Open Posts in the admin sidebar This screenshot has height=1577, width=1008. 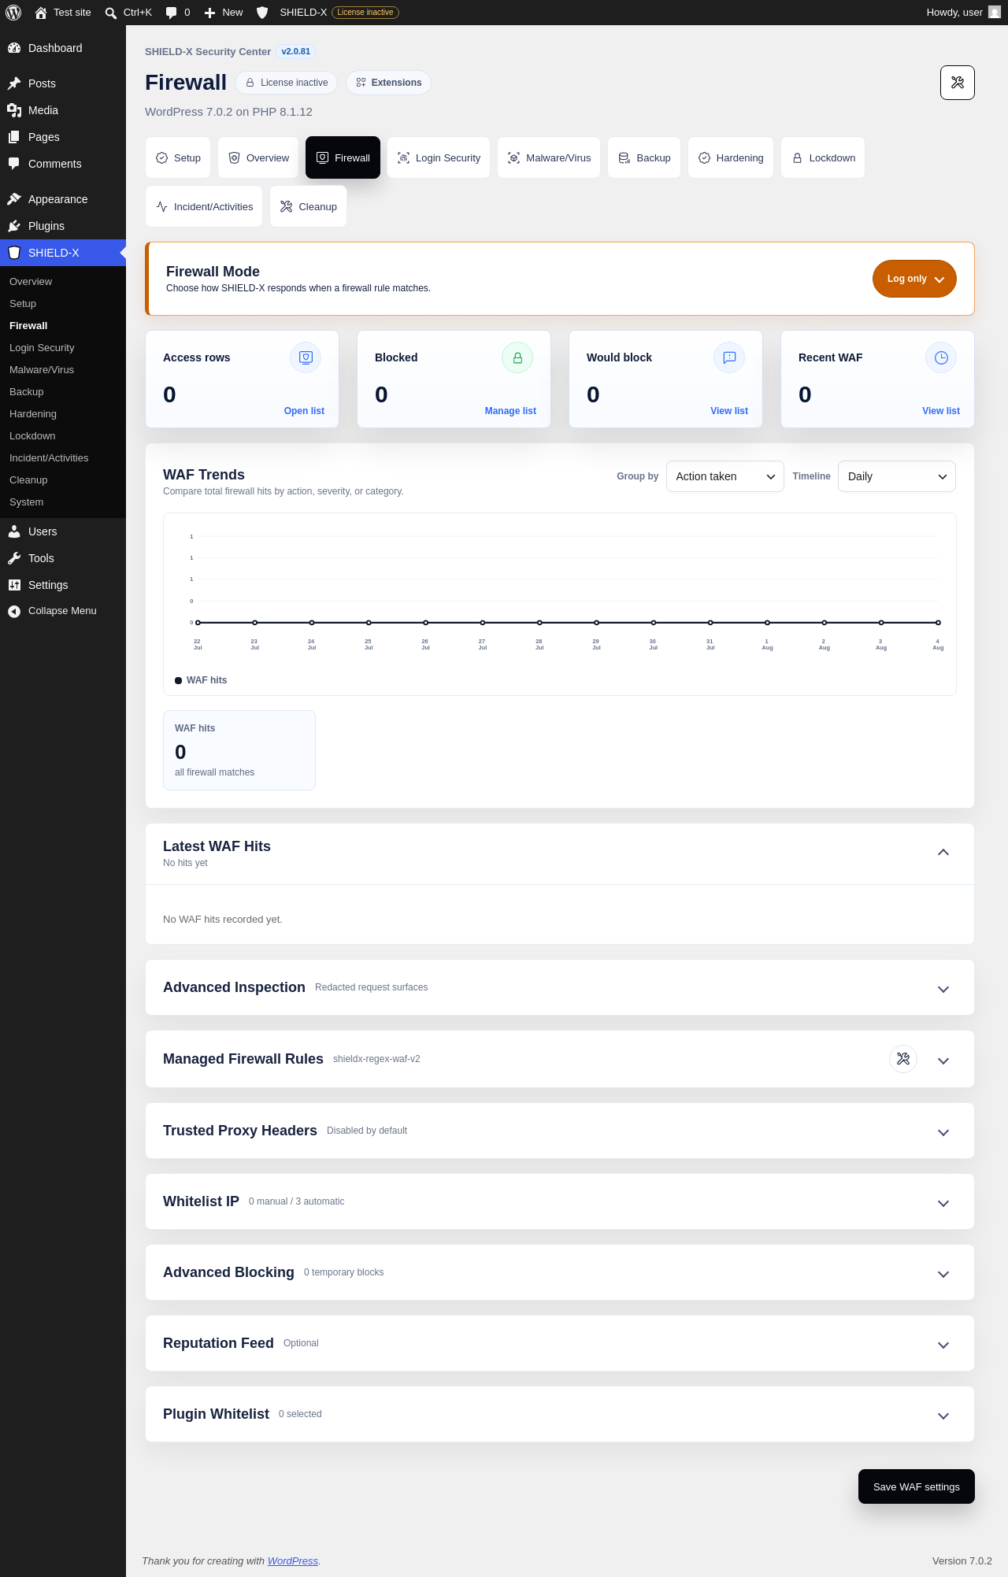coord(63,83)
